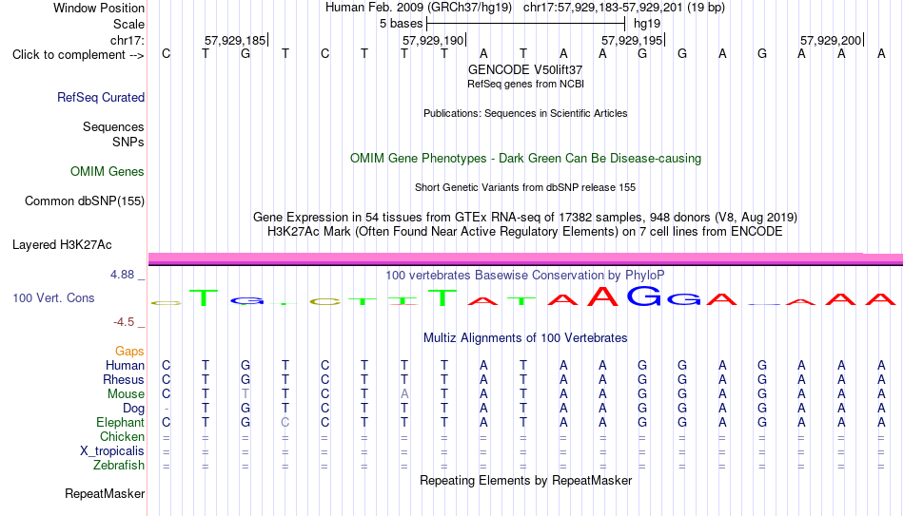The image size is (904, 516).
Task: Click the GTEx Gene Expression track title
Action: click(525, 217)
